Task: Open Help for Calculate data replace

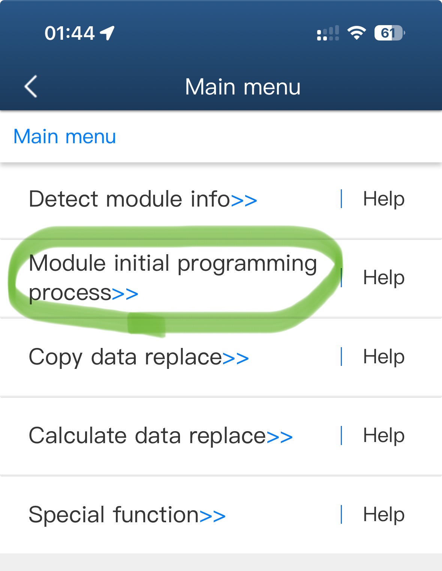Action: tap(384, 436)
